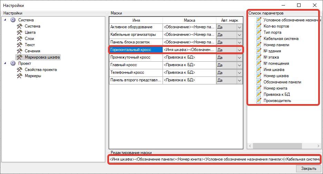
Task: Click the tools icon beside Сечения
Action: (x=20, y=51)
